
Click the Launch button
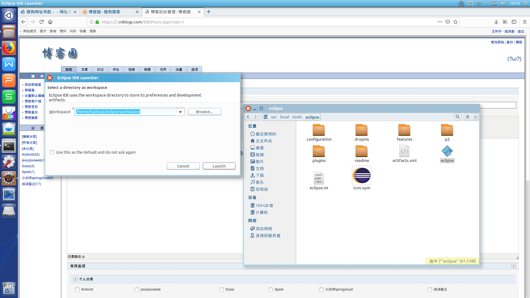click(x=219, y=166)
